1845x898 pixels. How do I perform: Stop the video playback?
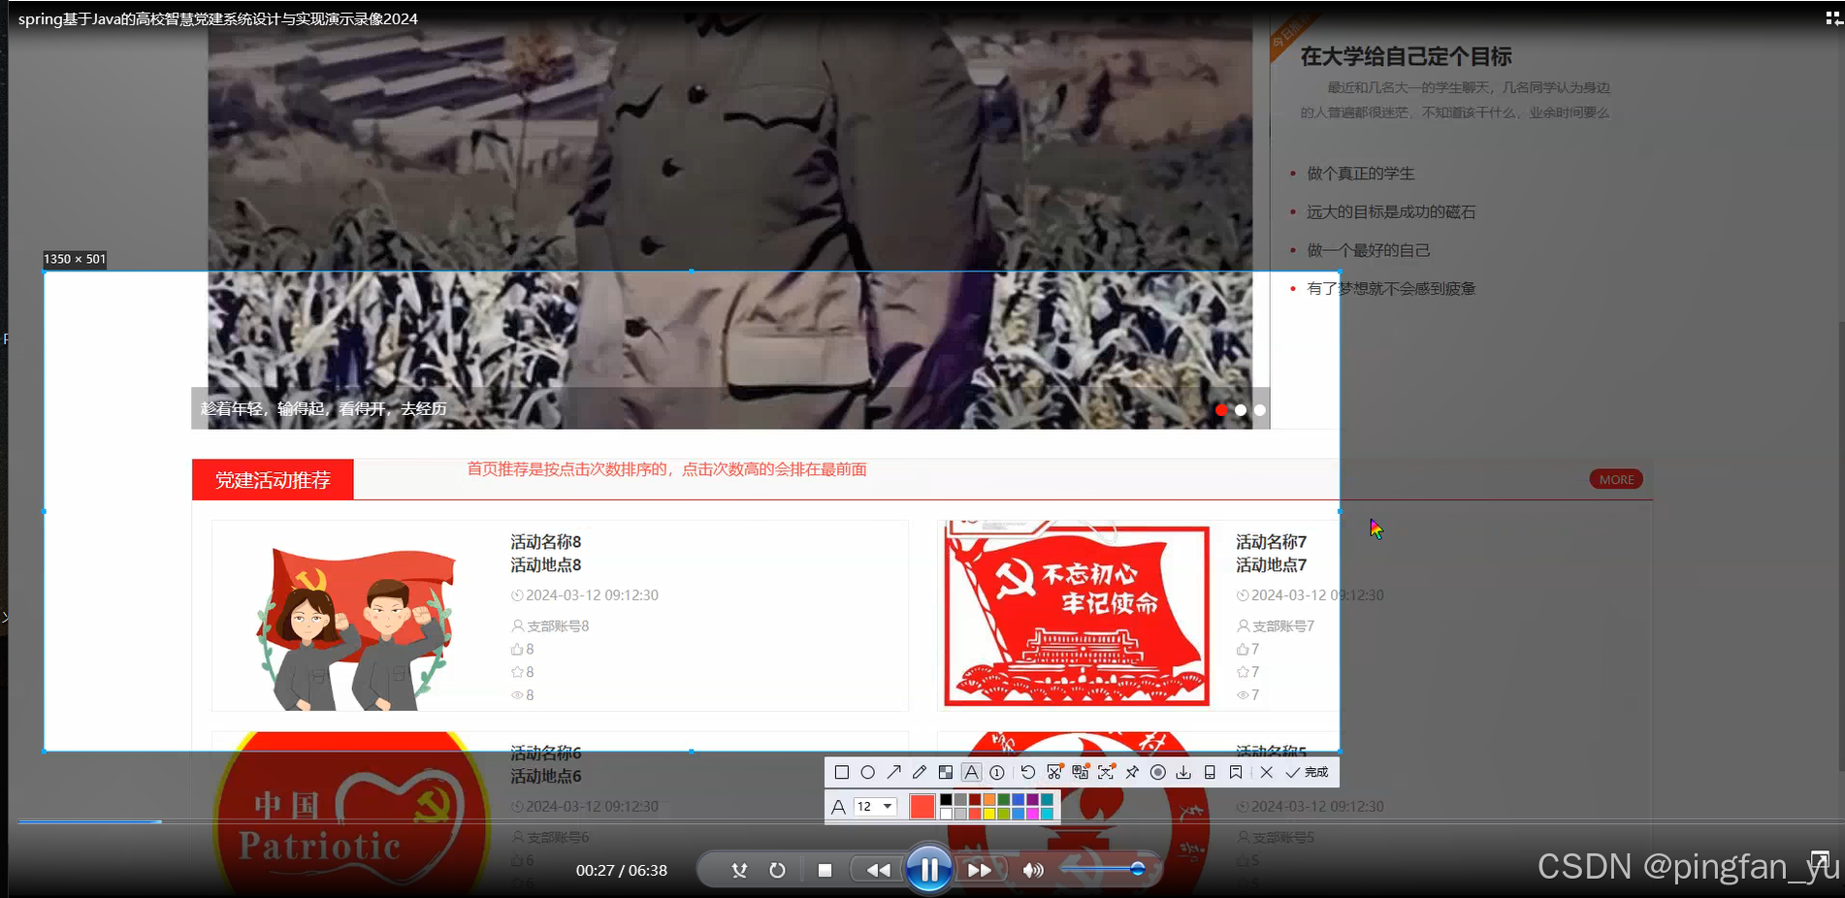coord(825,870)
